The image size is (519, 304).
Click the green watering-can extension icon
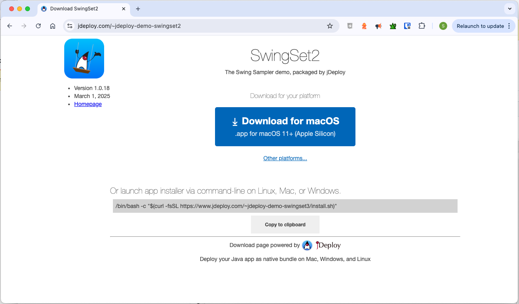pos(393,26)
